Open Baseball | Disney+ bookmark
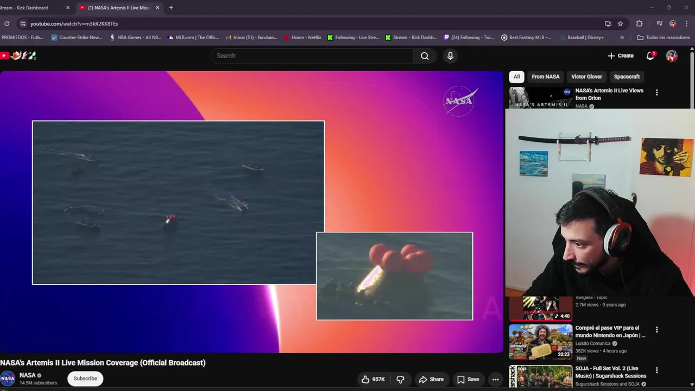Screen dimensions: 695x391 coord(581,37)
